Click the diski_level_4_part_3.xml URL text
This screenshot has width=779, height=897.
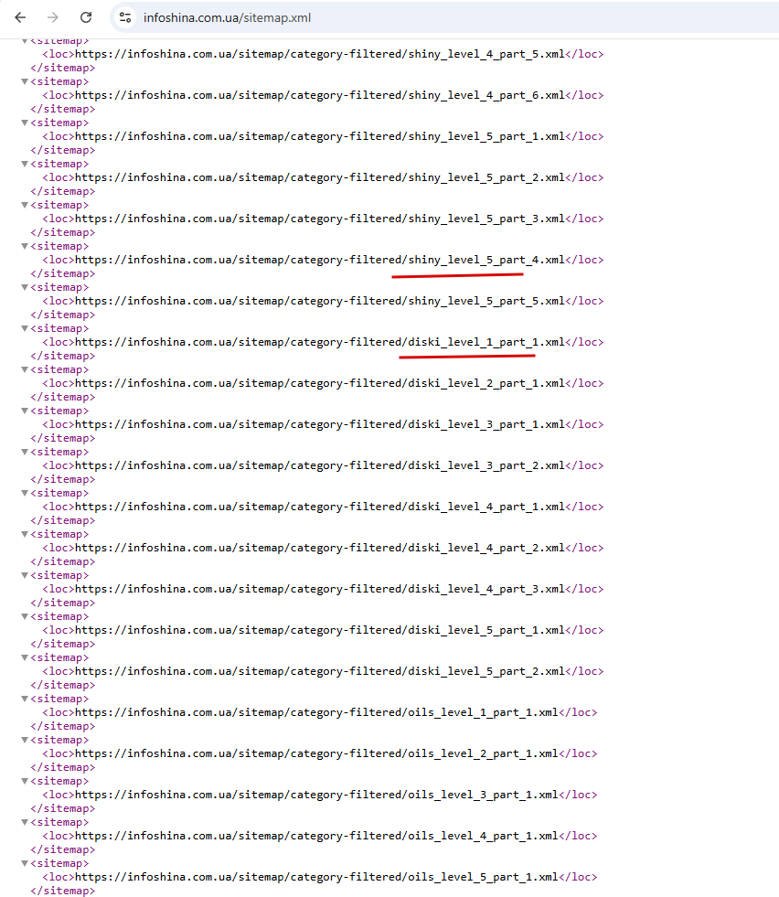coord(320,590)
